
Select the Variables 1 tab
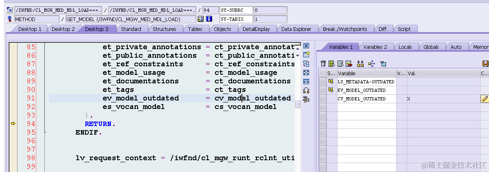coord(341,47)
